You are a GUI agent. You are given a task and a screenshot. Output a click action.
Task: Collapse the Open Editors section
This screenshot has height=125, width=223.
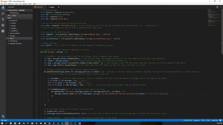pyautogui.click(x=13, y=10)
